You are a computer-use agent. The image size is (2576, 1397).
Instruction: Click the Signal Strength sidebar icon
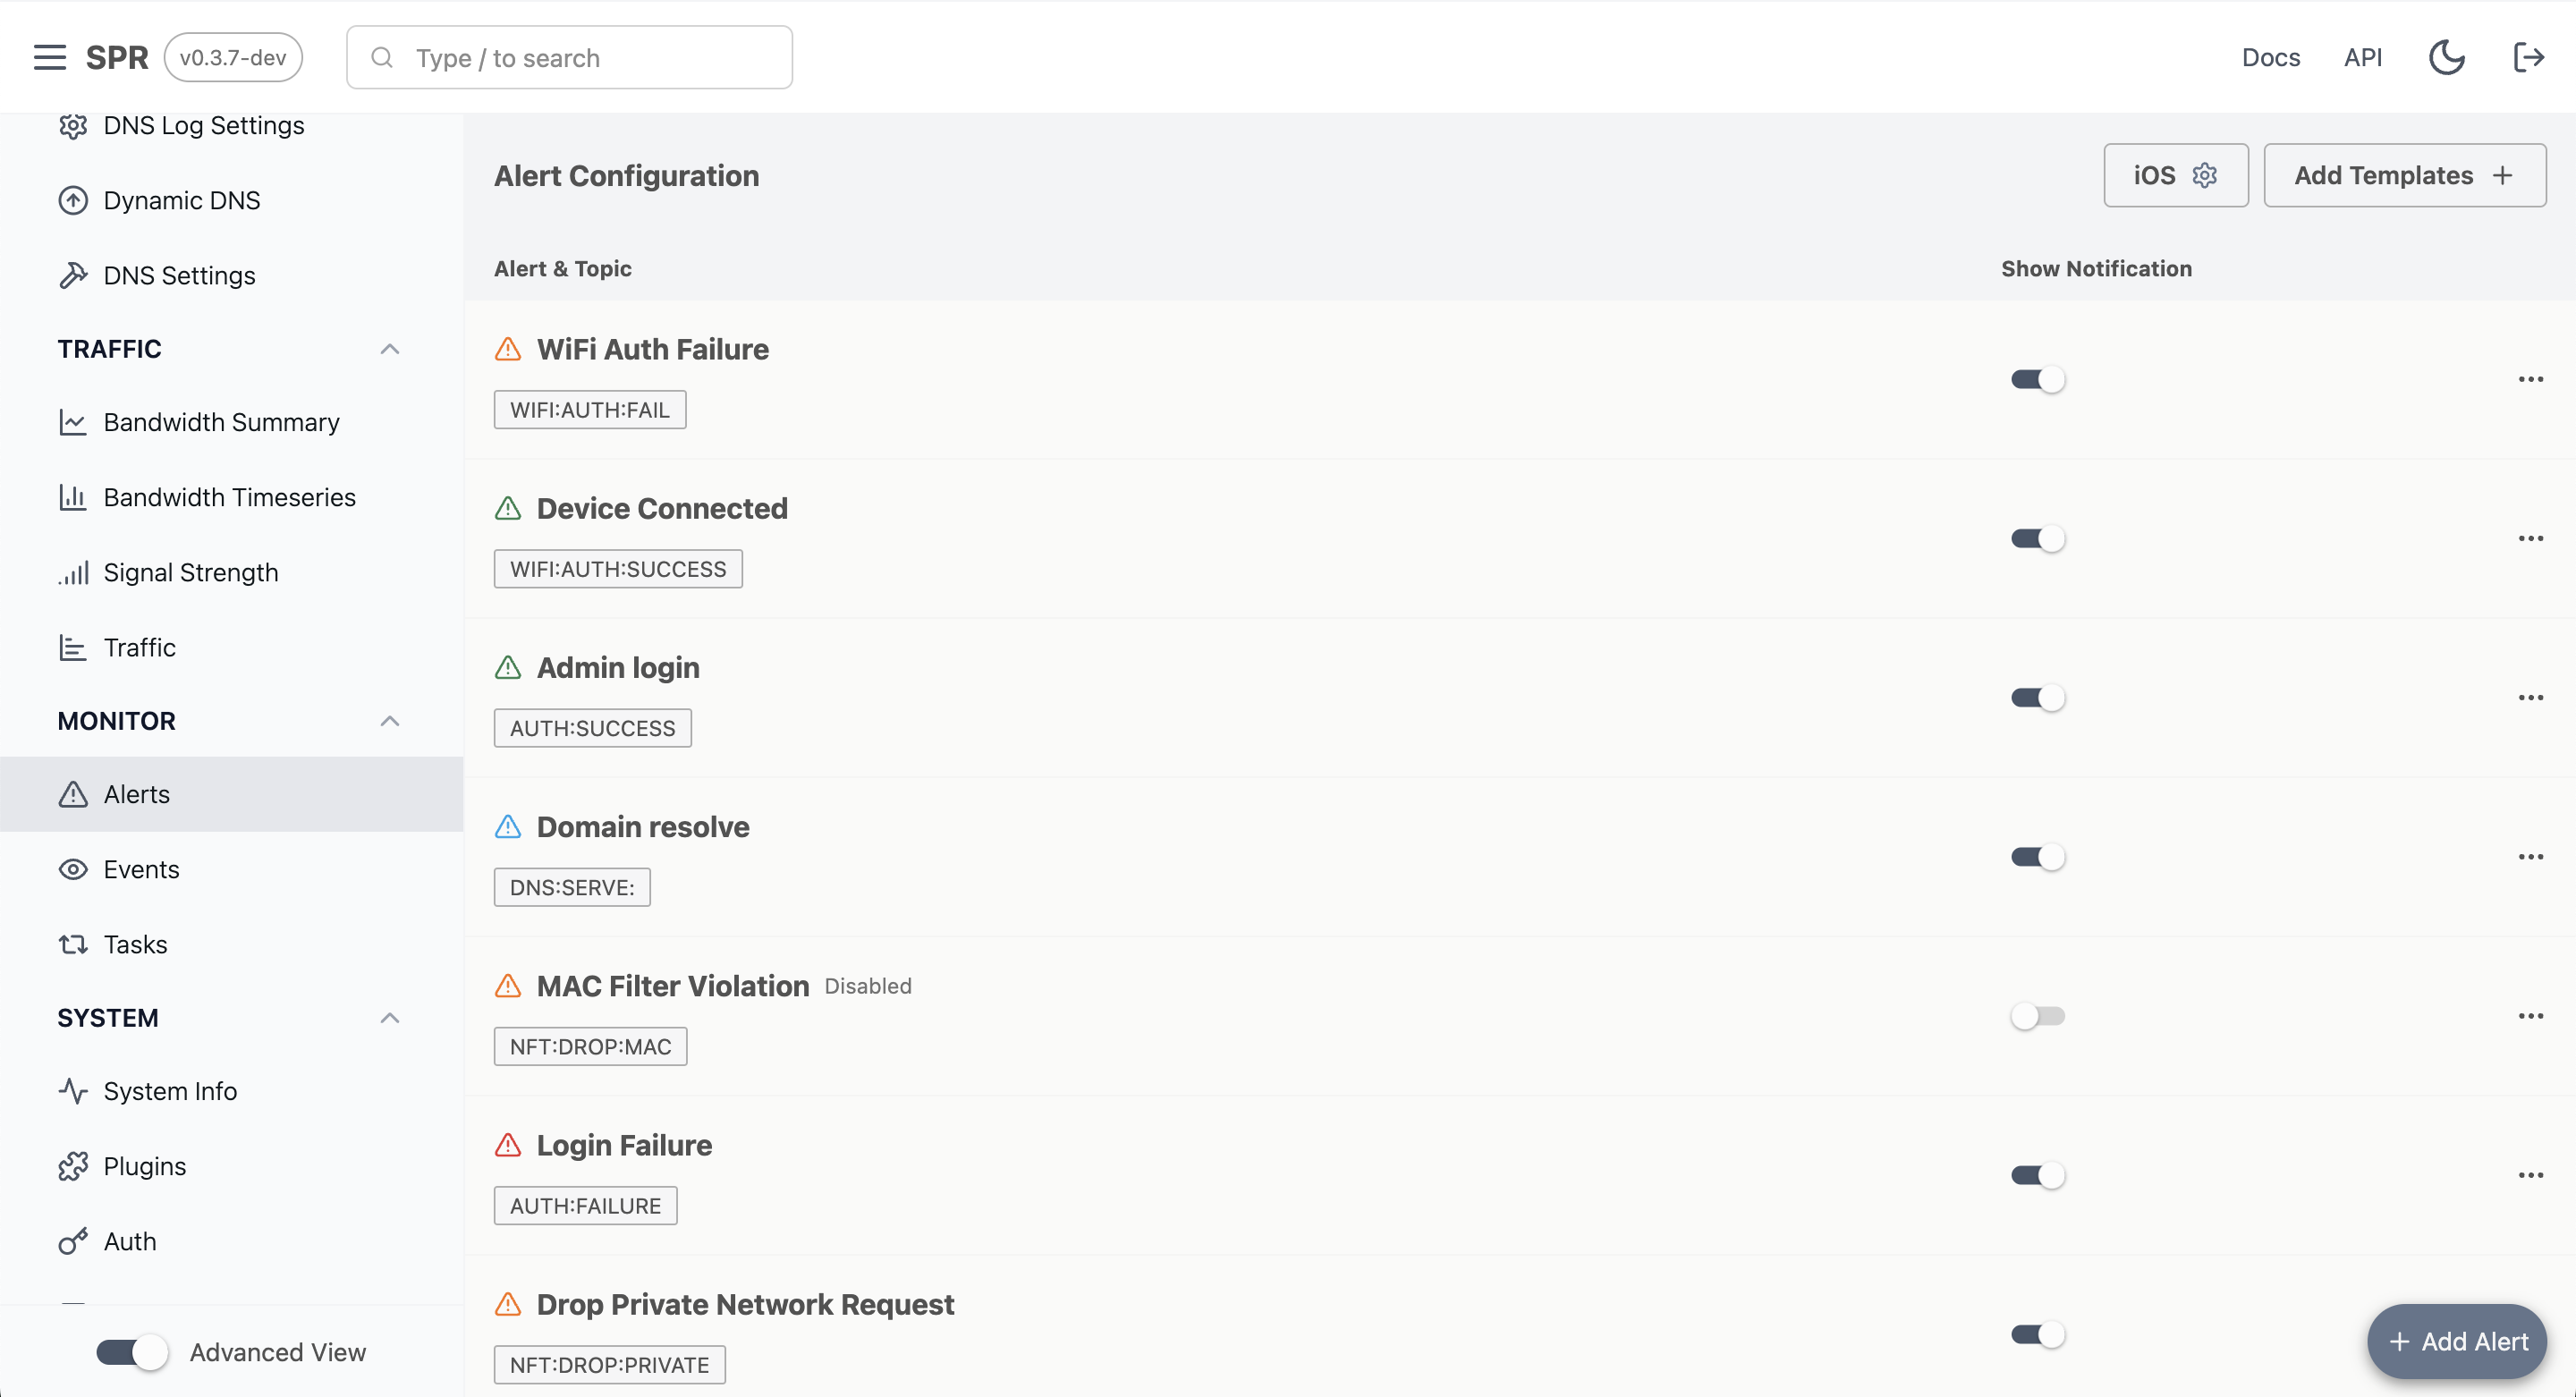(72, 571)
